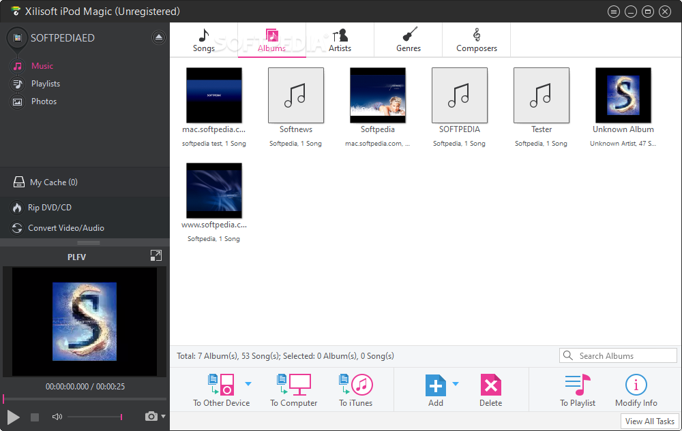Image resolution: width=682 pixels, height=431 pixels.
Task: Click the To Other Device icon
Action: click(222, 384)
